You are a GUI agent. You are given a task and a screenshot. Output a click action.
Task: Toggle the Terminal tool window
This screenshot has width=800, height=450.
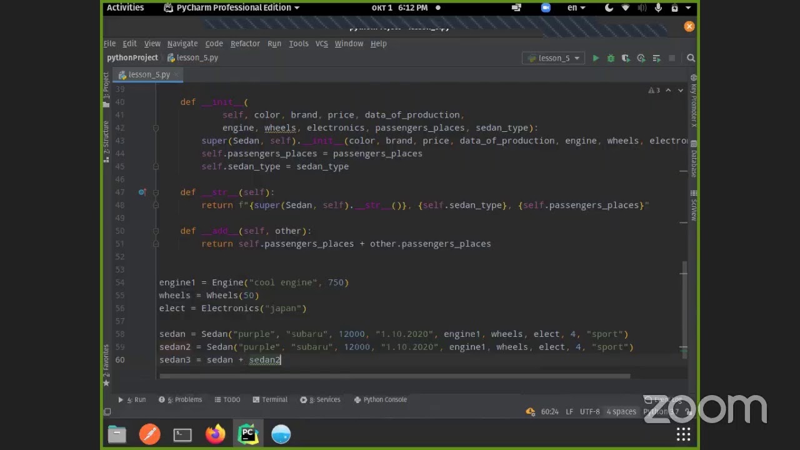coord(270,399)
